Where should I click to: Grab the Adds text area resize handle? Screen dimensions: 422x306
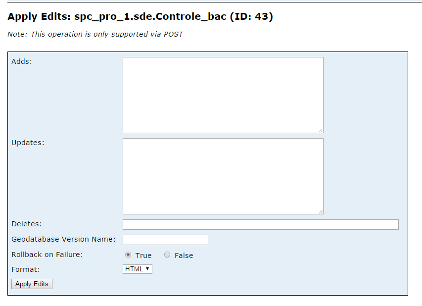point(321,131)
